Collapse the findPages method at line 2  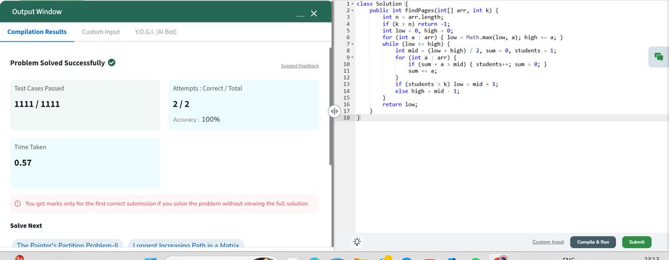352,10
